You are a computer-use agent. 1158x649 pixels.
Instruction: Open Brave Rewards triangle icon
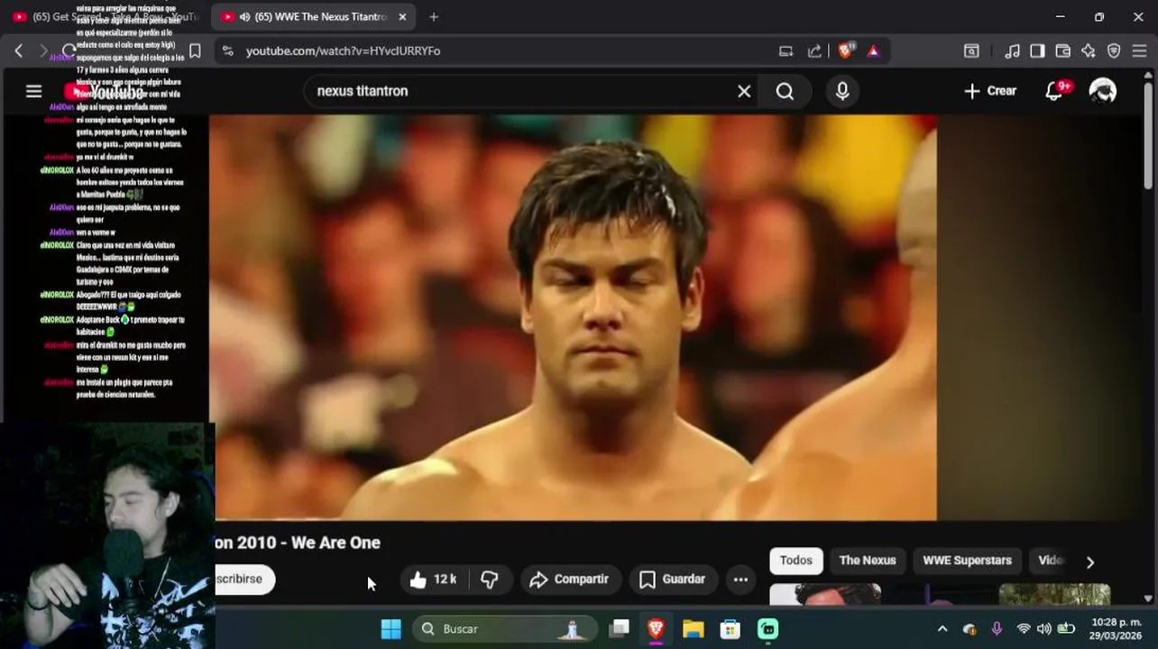(x=873, y=51)
